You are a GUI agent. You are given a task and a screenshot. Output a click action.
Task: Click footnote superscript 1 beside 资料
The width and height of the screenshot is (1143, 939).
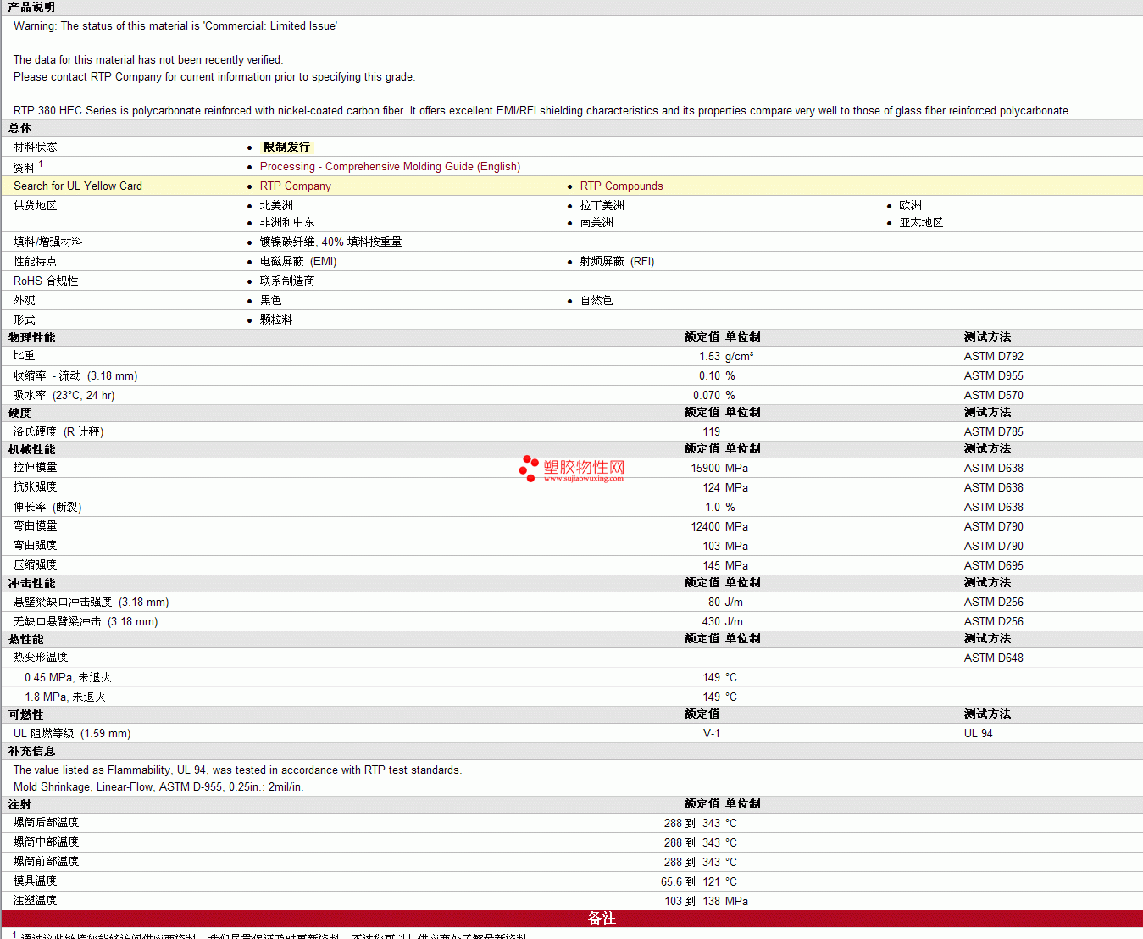click(41, 164)
